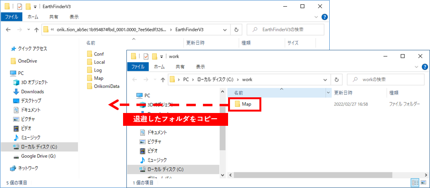The width and height of the screenshot is (430, 188).
Task: Select the Map folder in EarthFinderV3 window
Action: tap(95, 78)
